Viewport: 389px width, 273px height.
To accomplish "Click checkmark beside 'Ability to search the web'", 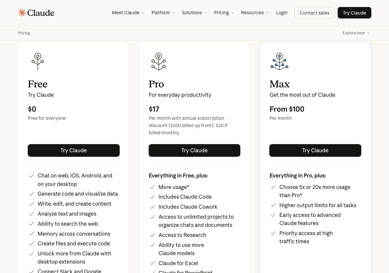I will (31, 224).
